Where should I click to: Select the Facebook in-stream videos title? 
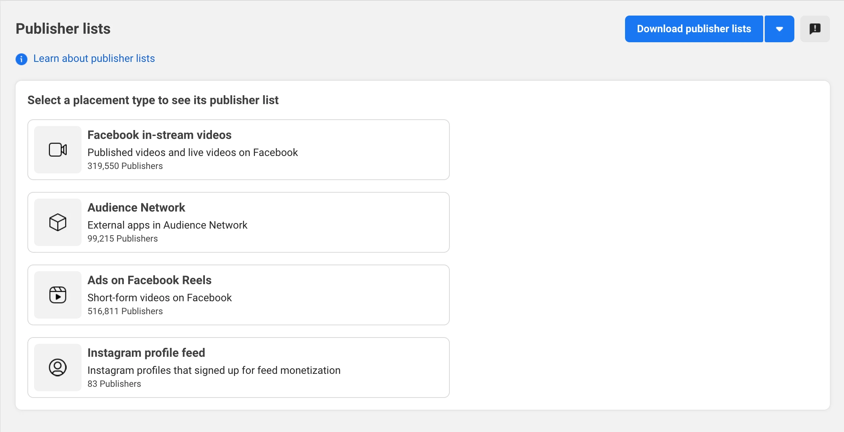(159, 135)
